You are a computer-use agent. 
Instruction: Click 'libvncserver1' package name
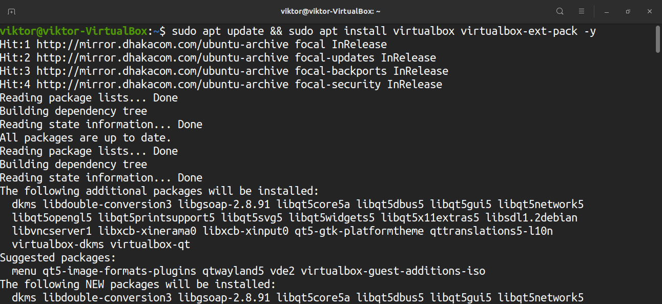click(x=52, y=231)
